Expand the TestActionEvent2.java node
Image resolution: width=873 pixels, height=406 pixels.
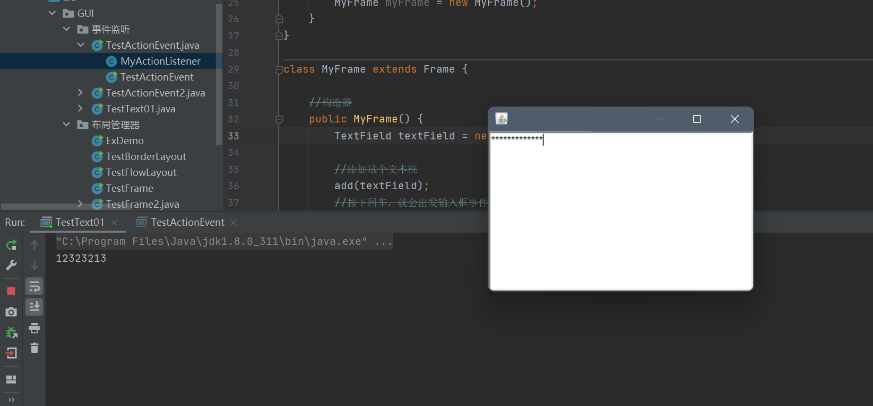tap(81, 92)
